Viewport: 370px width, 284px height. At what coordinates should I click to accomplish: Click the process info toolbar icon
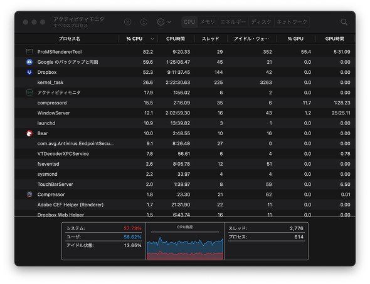point(144,22)
